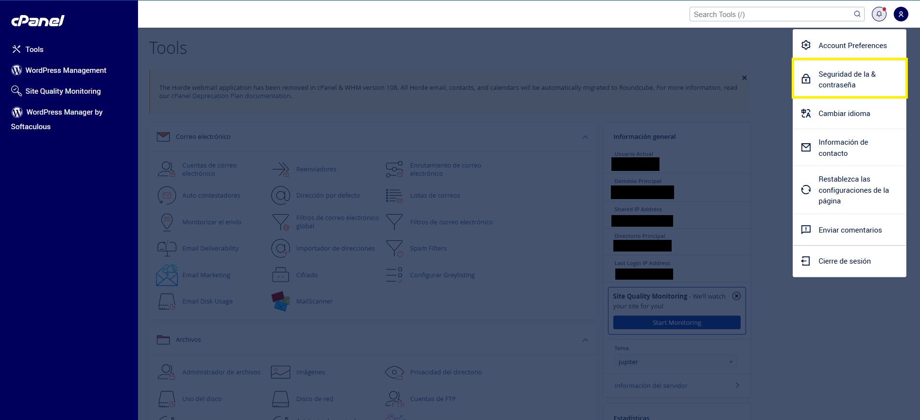920x420 pixels.
Task: Click the Cuentas de FTP icon
Action: pyautogui.click(x=394, y=399)
